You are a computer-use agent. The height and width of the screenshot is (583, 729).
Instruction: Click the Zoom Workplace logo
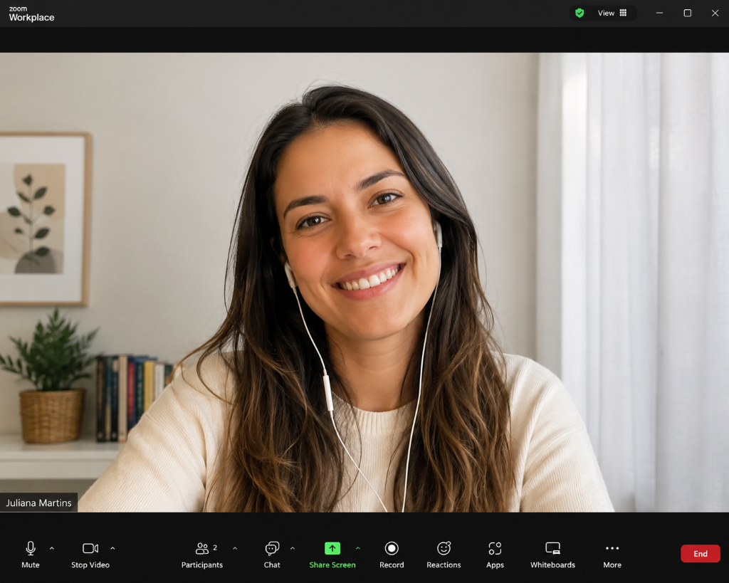click(31, 14)
